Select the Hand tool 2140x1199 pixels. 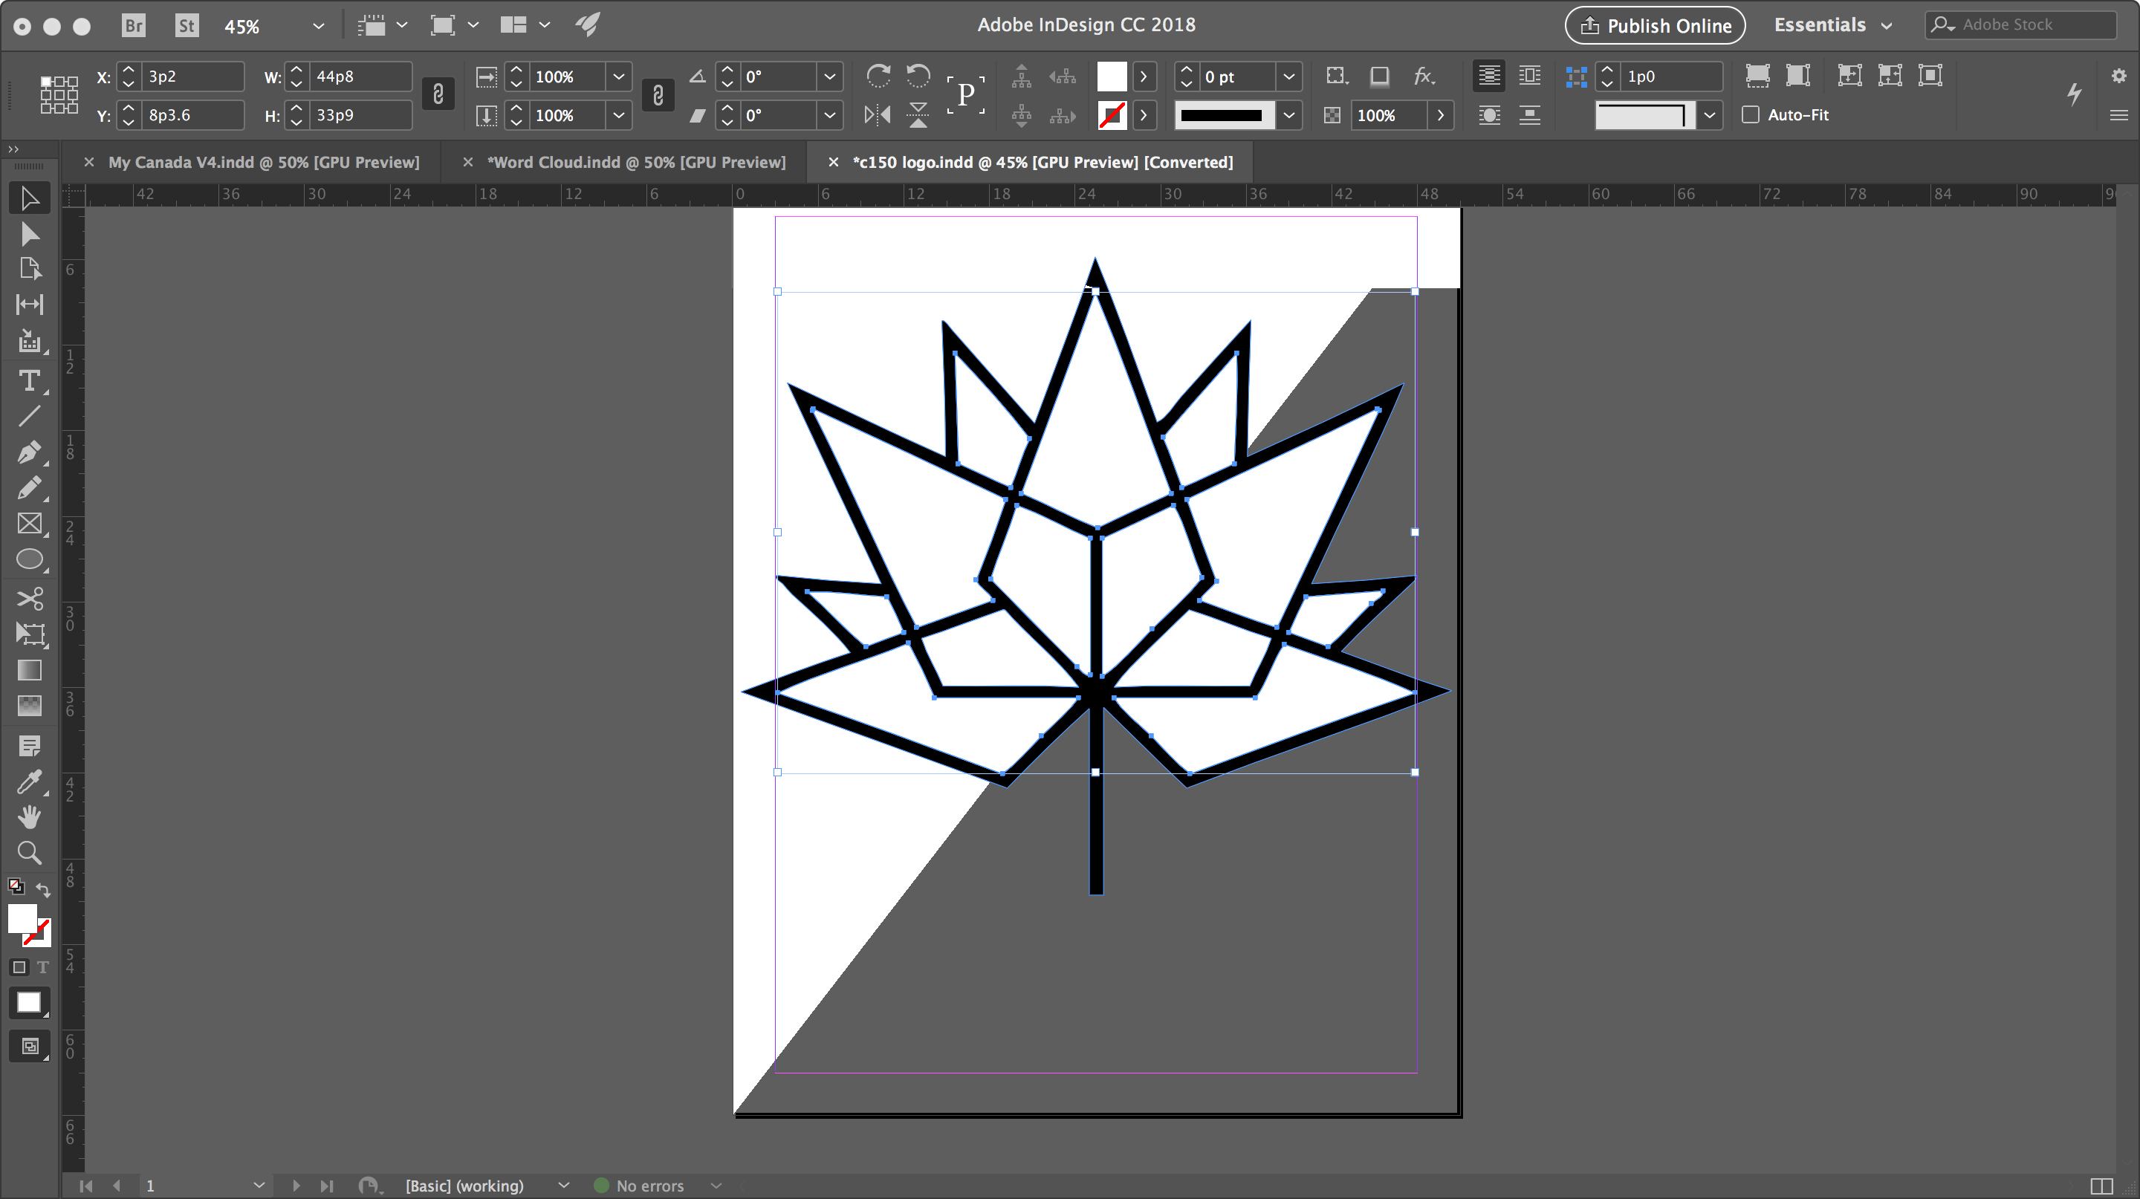click(30, 816)
